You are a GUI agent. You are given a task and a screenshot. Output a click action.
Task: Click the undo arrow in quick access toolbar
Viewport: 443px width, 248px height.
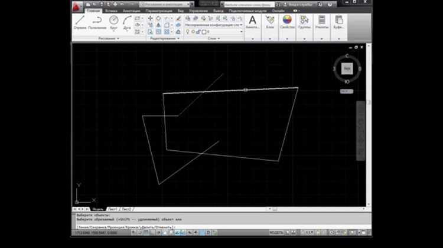(122, 4)
